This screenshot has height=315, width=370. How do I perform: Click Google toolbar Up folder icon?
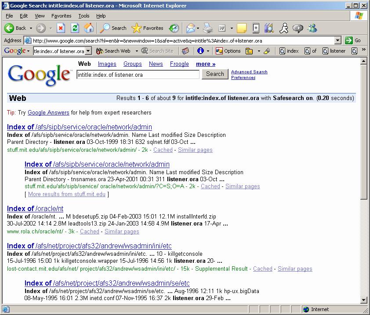point(249,51)
